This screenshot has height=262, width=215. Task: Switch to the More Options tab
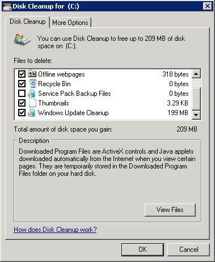pos(70,23)
